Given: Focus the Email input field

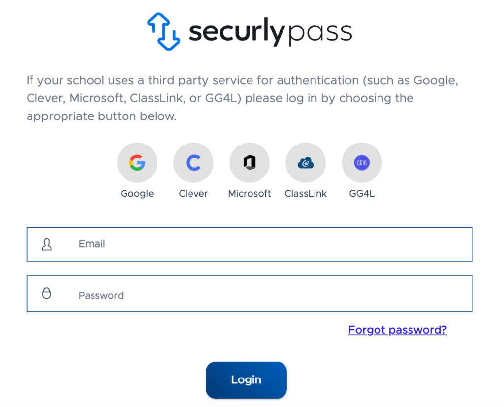Looking at the screenshot, I should [x=250, y=244].
